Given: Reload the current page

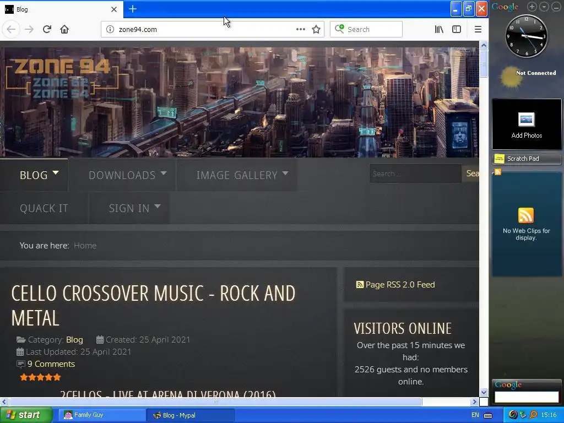Looking at the screenshot, I should tap(47, 30).
